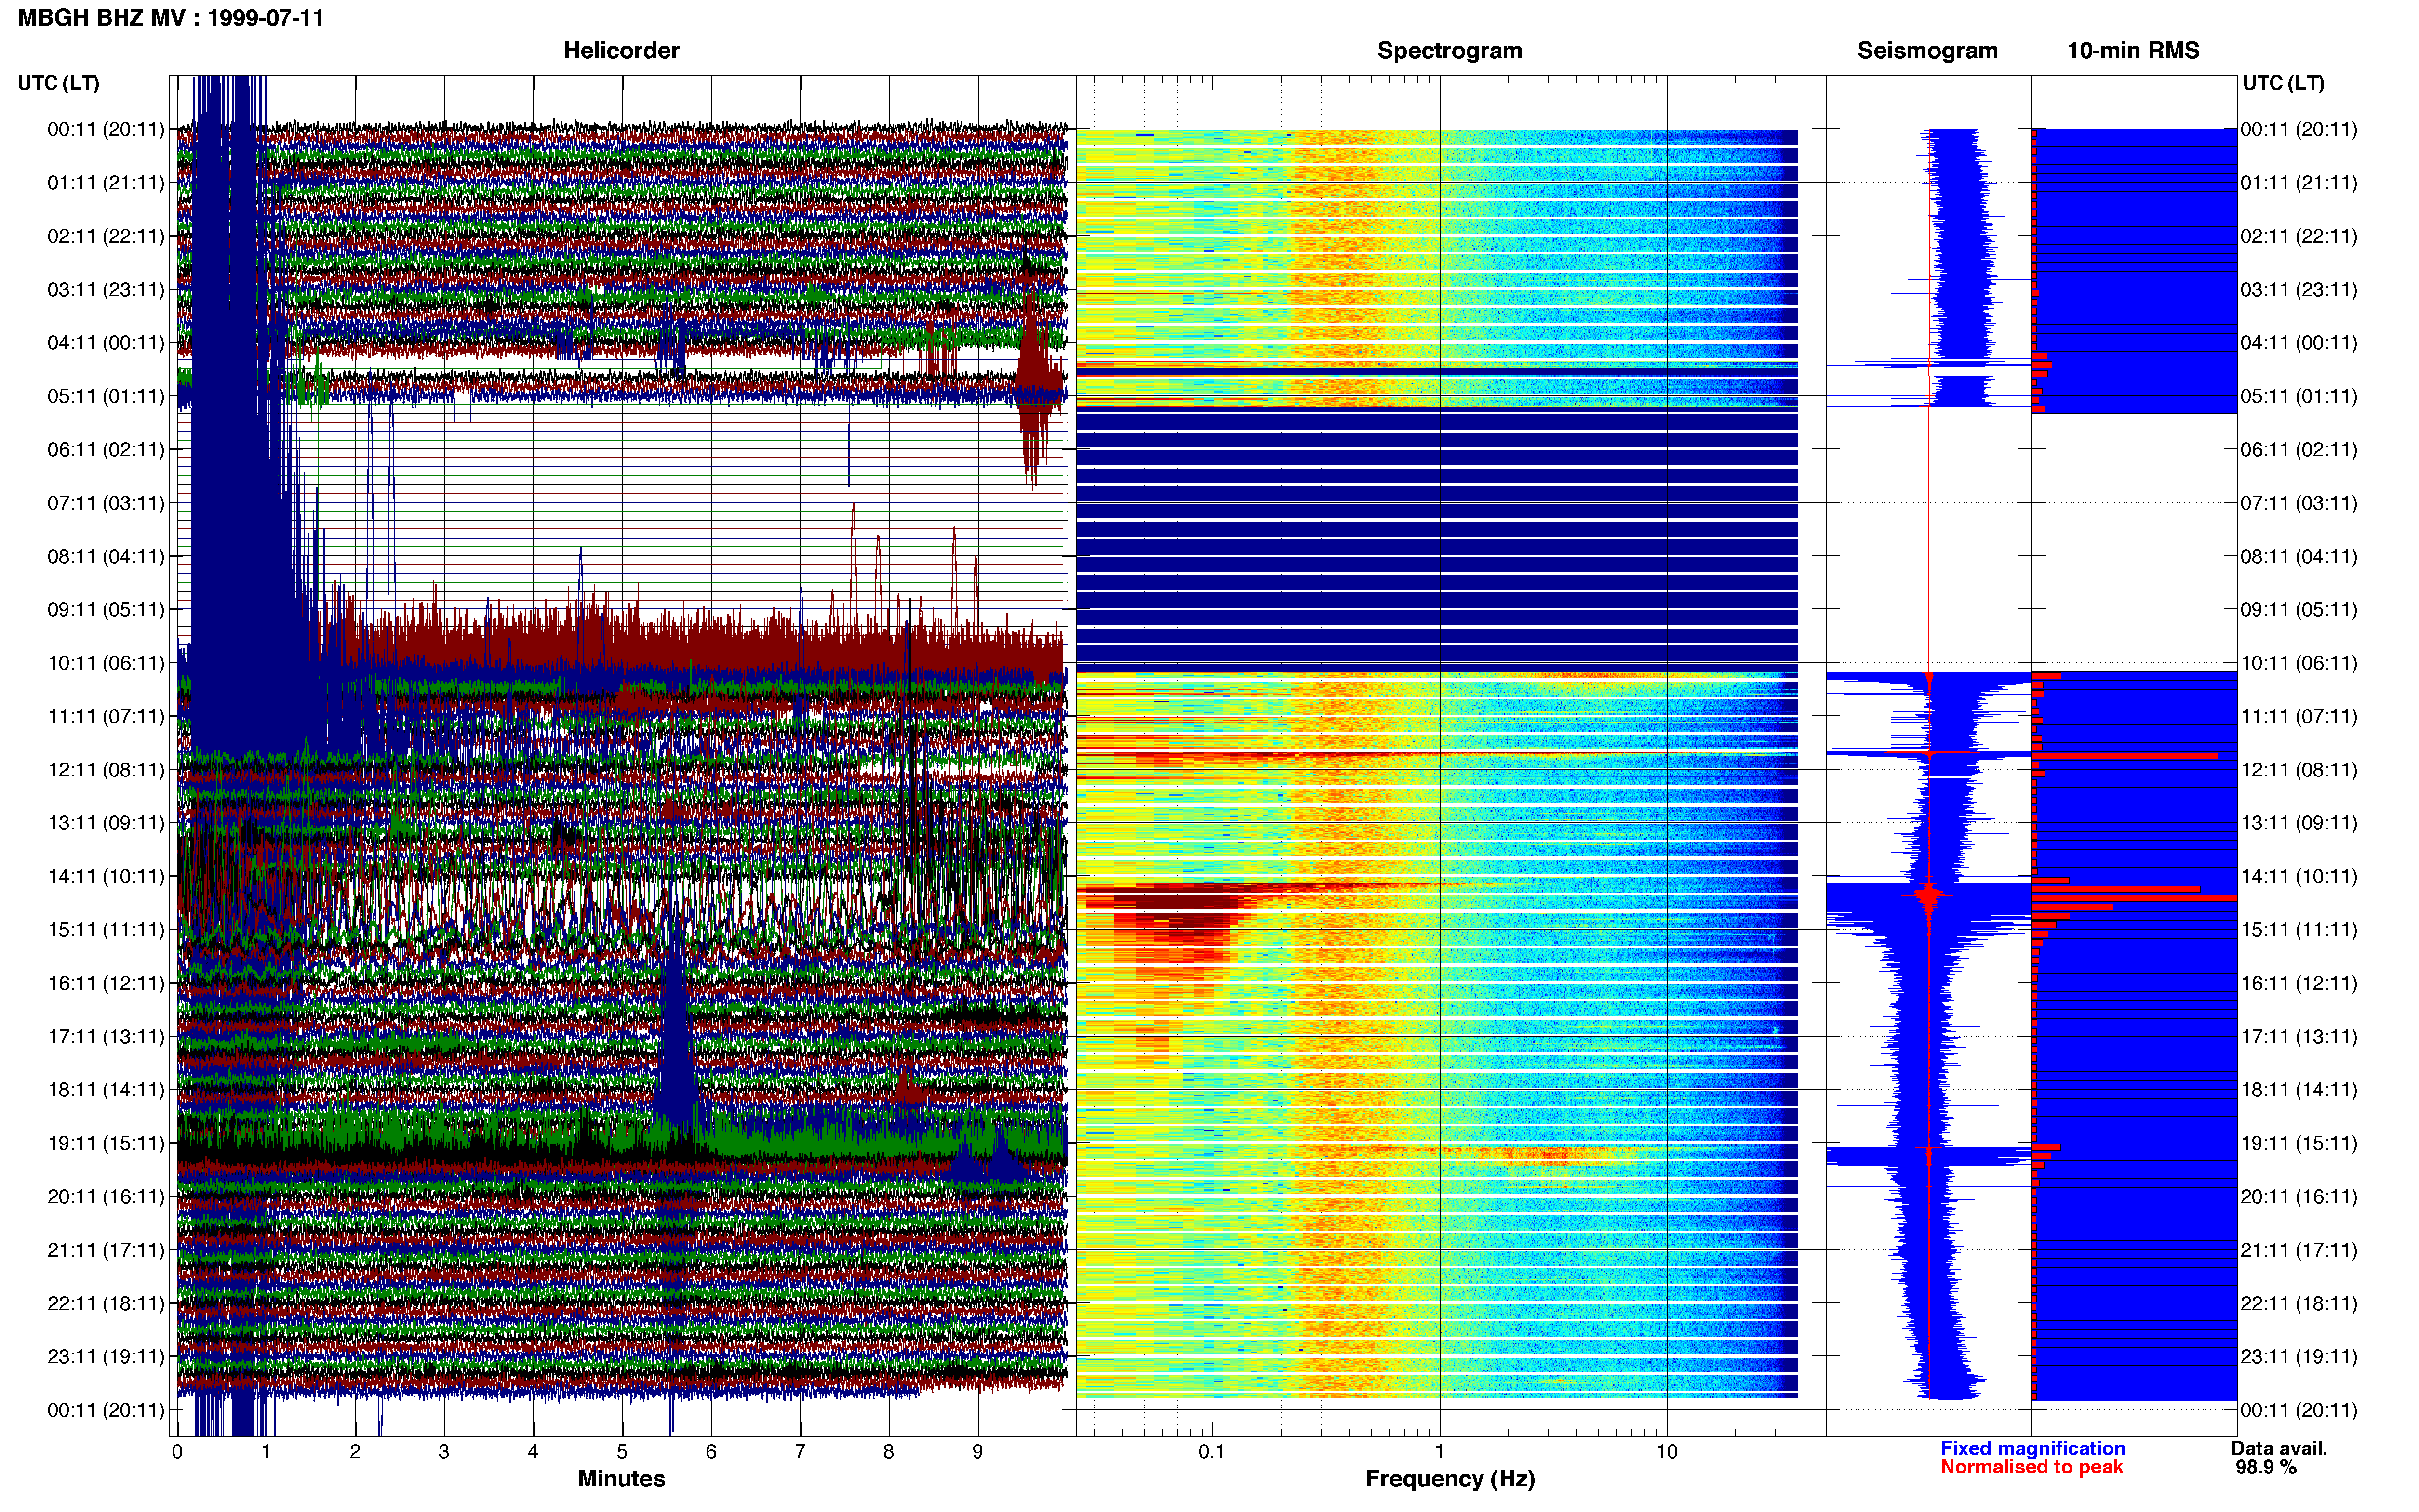This screenshot has height=1512, width=2419.
Task: Click right-axis time label '09:11 (05:11)'
Action: 2299,610
